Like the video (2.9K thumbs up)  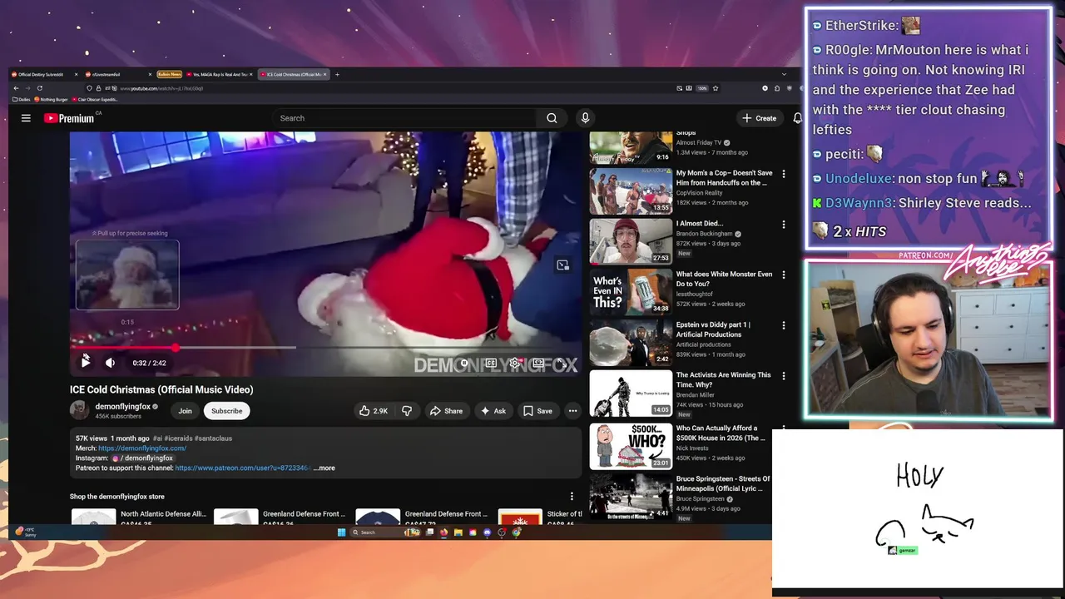click(x=374, y=411)
